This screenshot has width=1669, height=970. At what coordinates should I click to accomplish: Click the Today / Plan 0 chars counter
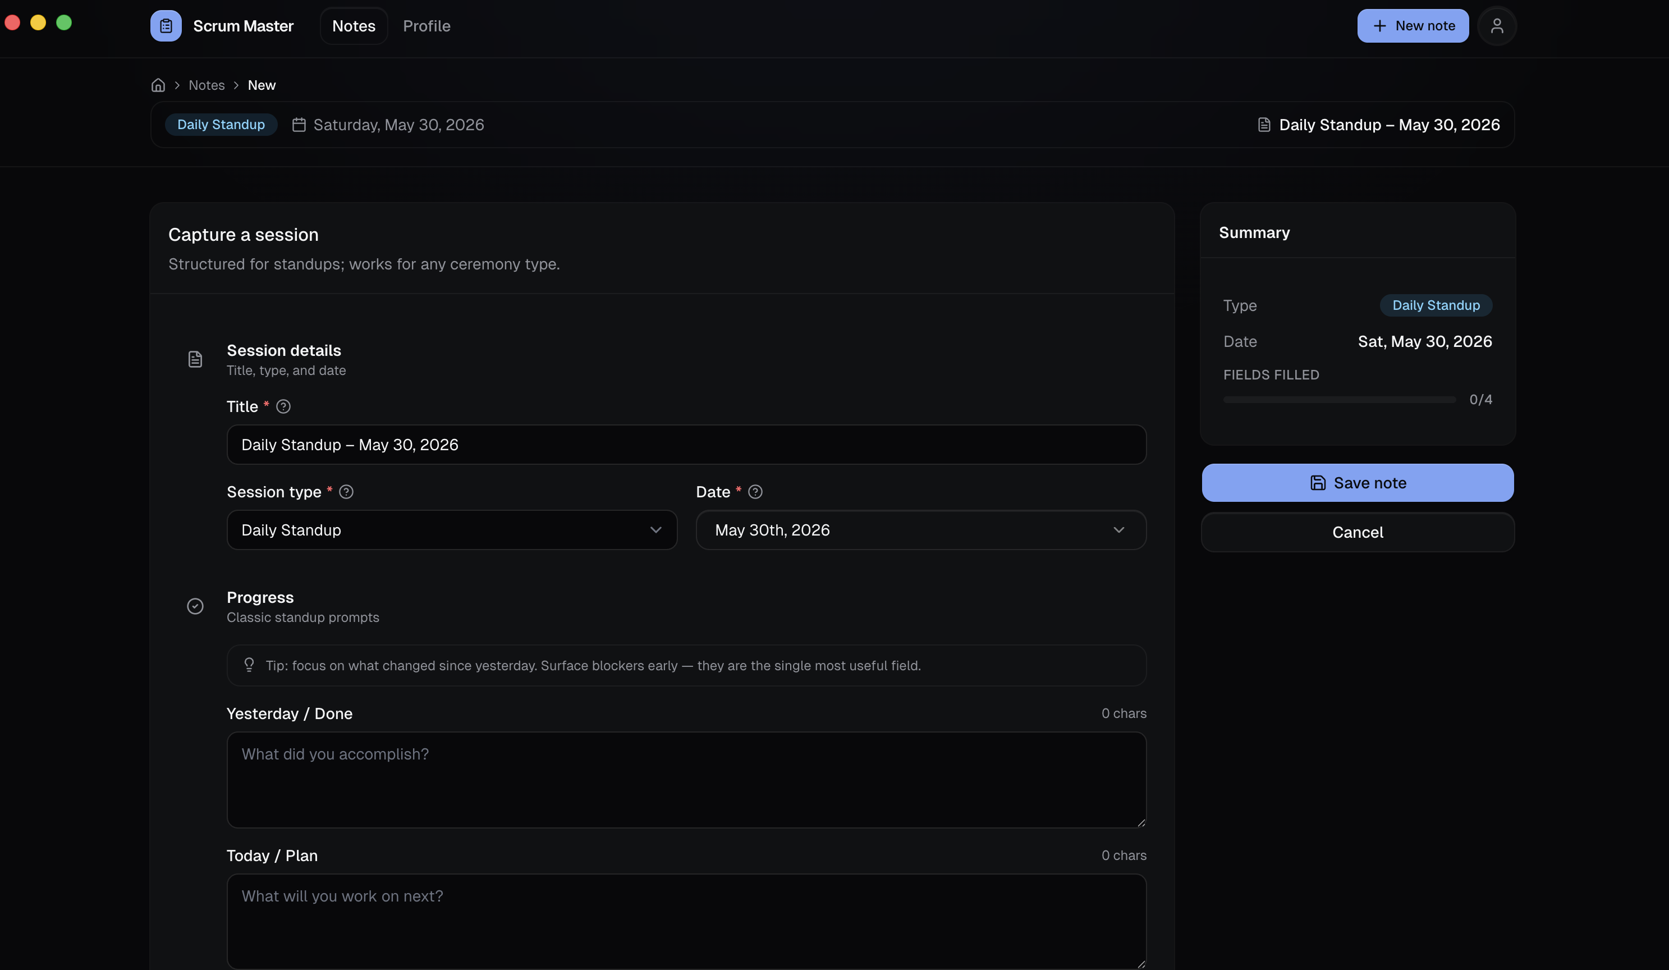tap(1124, 855)
